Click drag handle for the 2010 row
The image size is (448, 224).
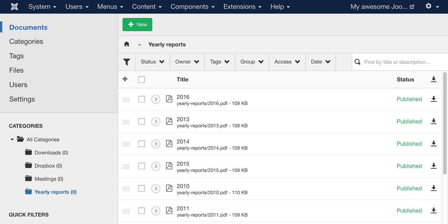[126, 188]
